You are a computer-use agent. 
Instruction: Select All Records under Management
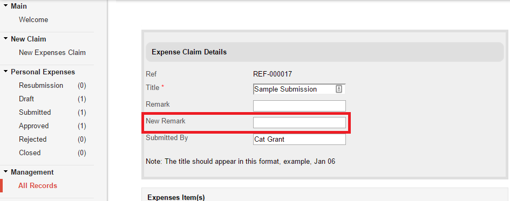tap(38, 186)
